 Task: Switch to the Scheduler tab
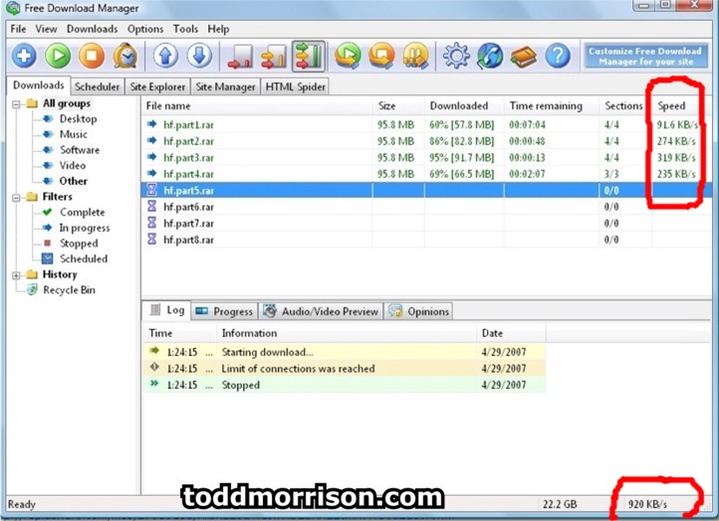(x=98, y=87)
